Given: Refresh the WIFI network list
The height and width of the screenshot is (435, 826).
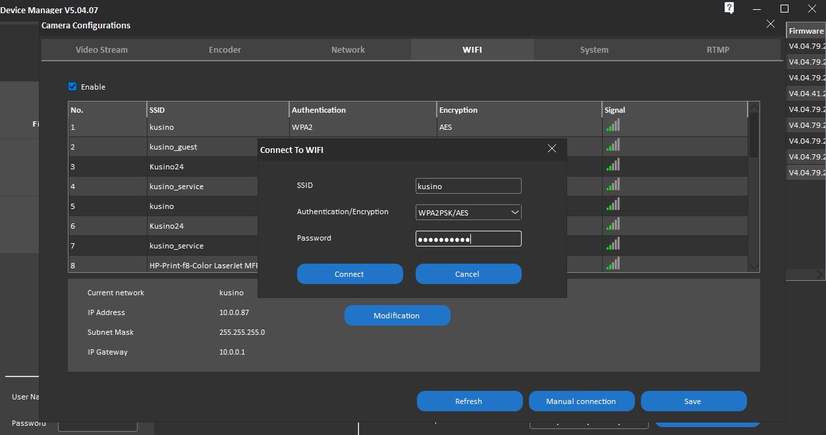Looking at the screenshot, I should point(470,401).
